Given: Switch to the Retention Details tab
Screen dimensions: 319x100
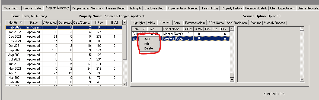Looking at the screenshot, I should (x=256, y=8).
